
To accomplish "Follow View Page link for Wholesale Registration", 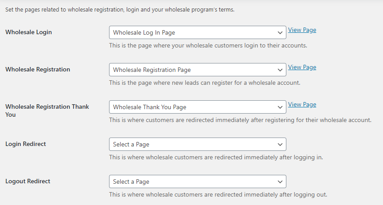I will (x=302, y=67).
